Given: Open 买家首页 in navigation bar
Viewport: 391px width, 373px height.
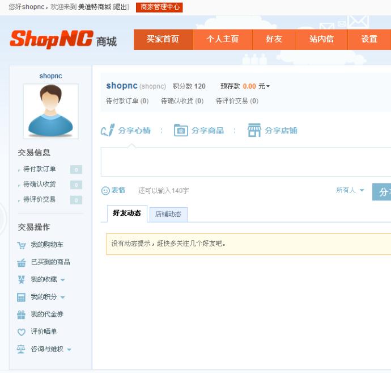Looking at the screenshot, I should coord(163,40).
